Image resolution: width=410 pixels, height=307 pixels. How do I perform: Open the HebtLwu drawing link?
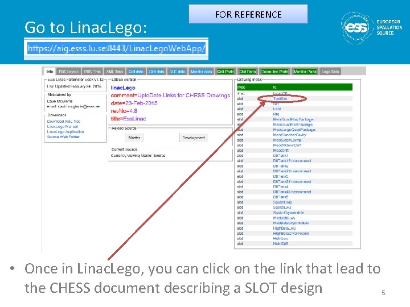point(281,239)
